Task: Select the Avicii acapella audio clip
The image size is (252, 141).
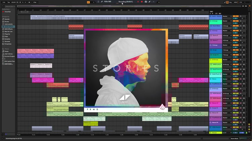Action: click(120, 17)
